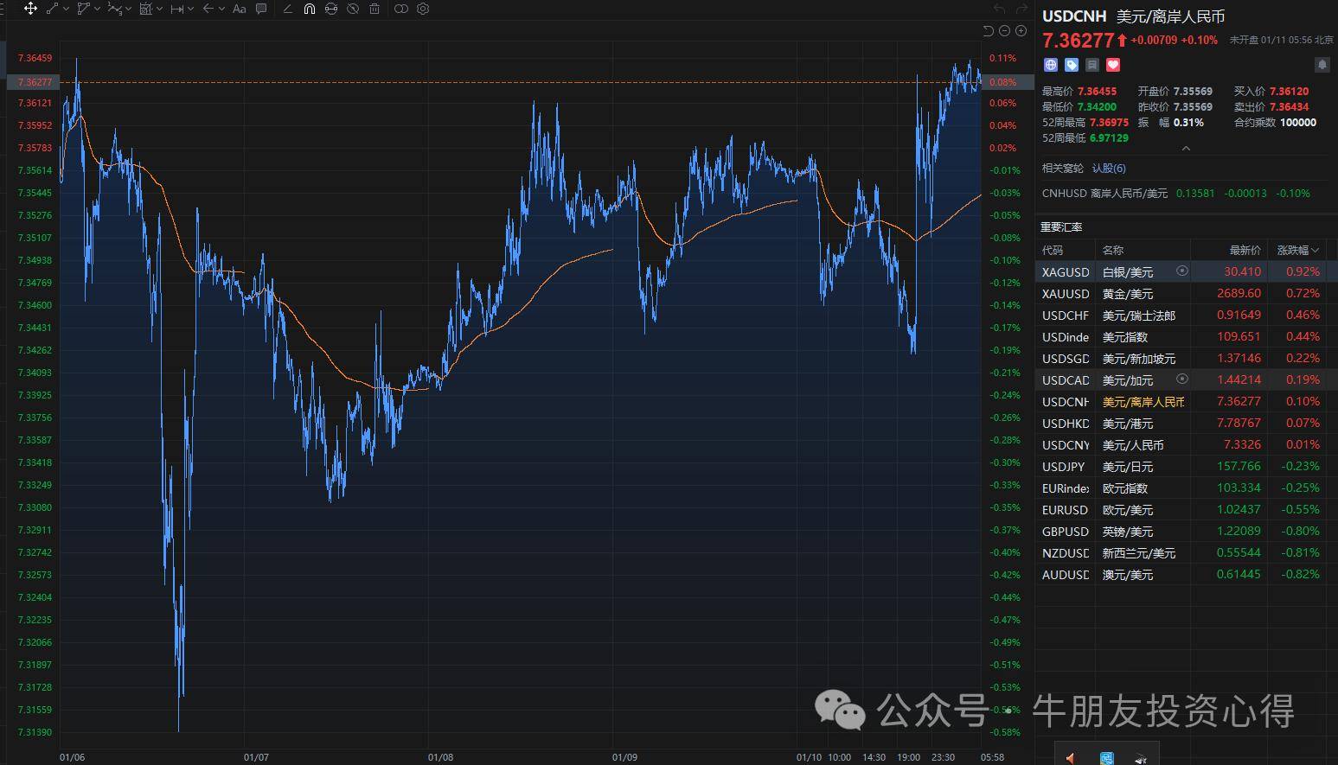1338x765 pixels.
Task: Sort by 涨跌幅 column dropdown
Action: tap(1297, 250)
